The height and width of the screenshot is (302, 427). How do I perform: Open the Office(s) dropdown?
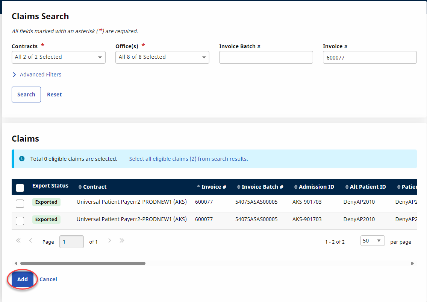162,57
